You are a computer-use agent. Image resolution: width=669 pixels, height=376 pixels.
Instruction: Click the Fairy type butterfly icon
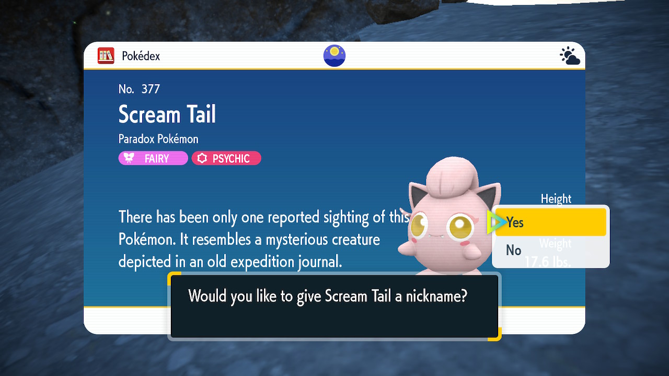pos(128,158)
